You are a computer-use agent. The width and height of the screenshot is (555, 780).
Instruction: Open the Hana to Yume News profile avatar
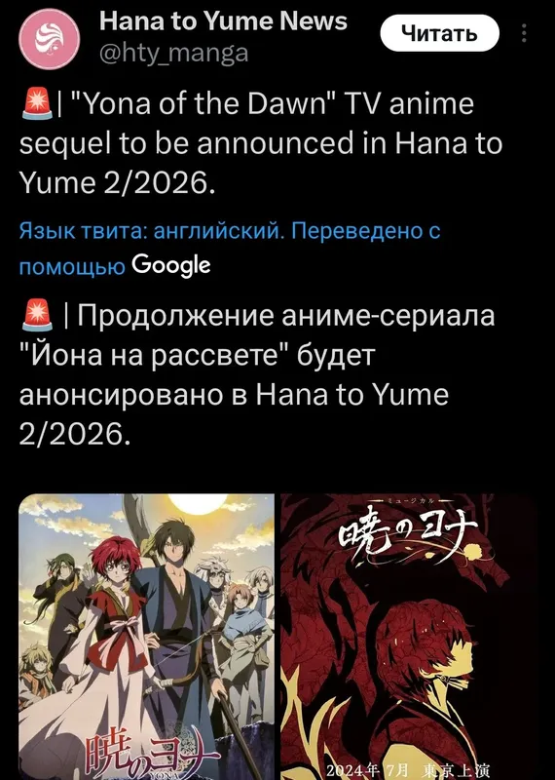(50, 39)
